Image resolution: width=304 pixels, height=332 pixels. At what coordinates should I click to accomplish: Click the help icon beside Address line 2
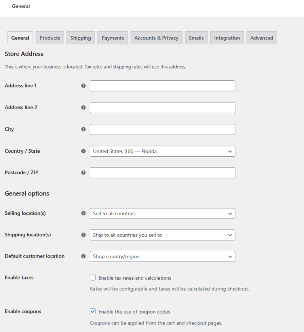(83, 107)
